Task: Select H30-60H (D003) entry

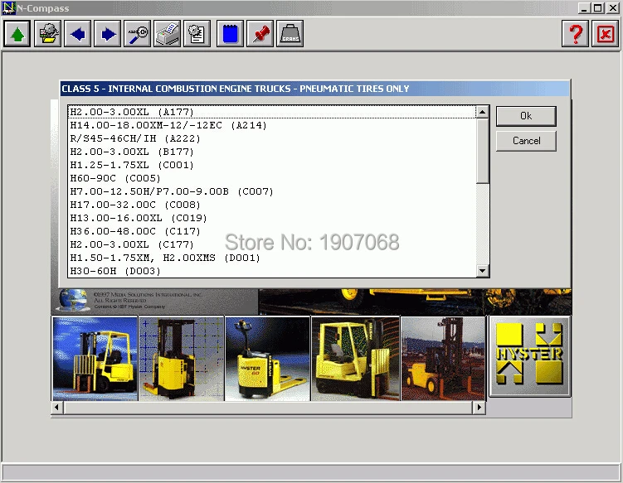Action: pos(272,271)
